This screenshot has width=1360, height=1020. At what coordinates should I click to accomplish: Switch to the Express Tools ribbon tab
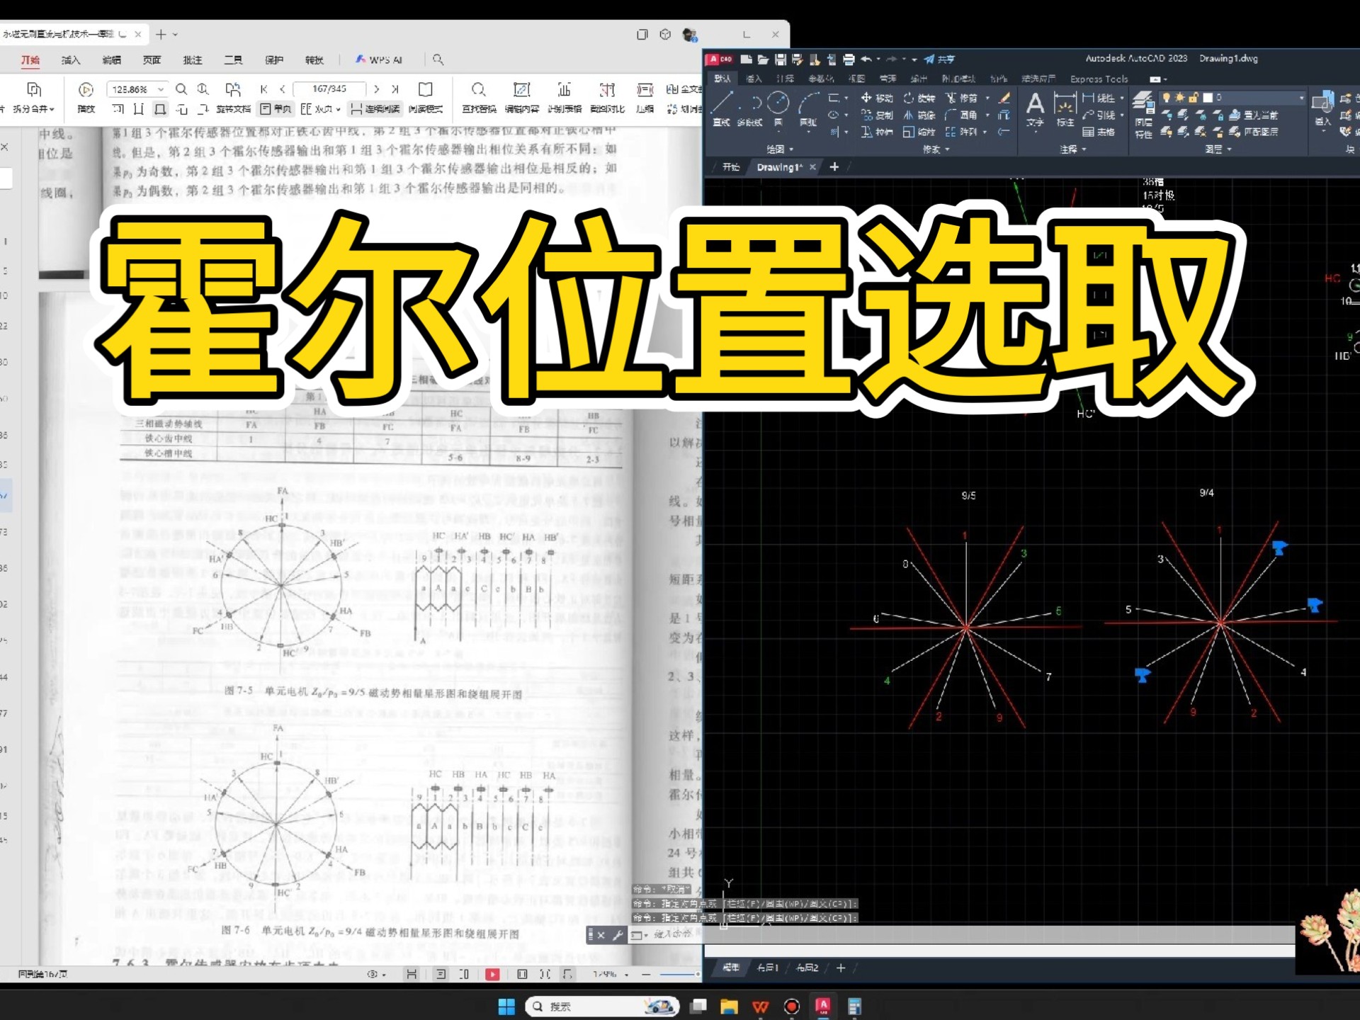1098,79
